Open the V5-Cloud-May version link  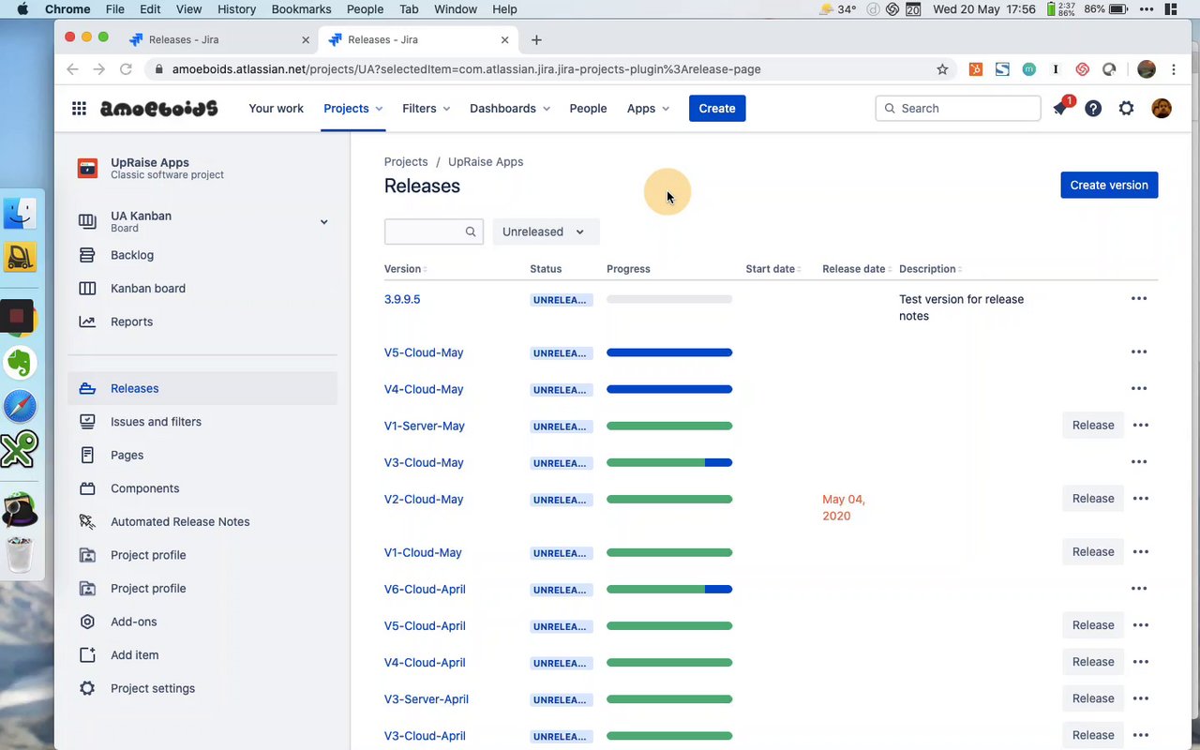pos(424,352)
